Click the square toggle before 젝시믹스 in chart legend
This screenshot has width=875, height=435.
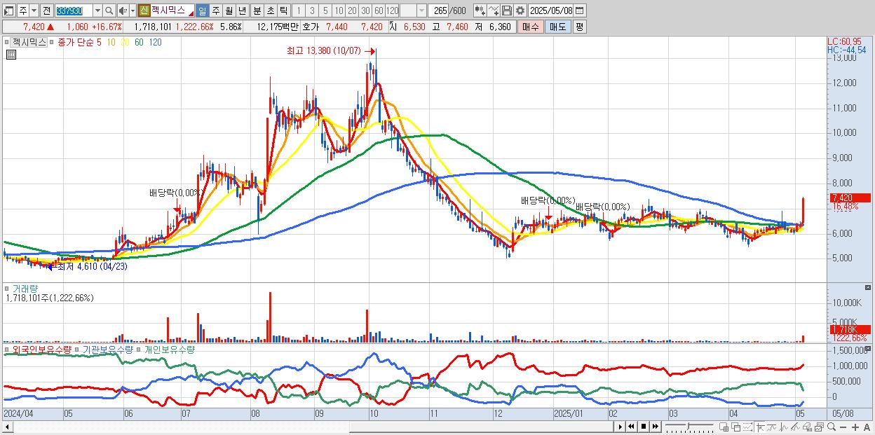[x=8, y=42]
